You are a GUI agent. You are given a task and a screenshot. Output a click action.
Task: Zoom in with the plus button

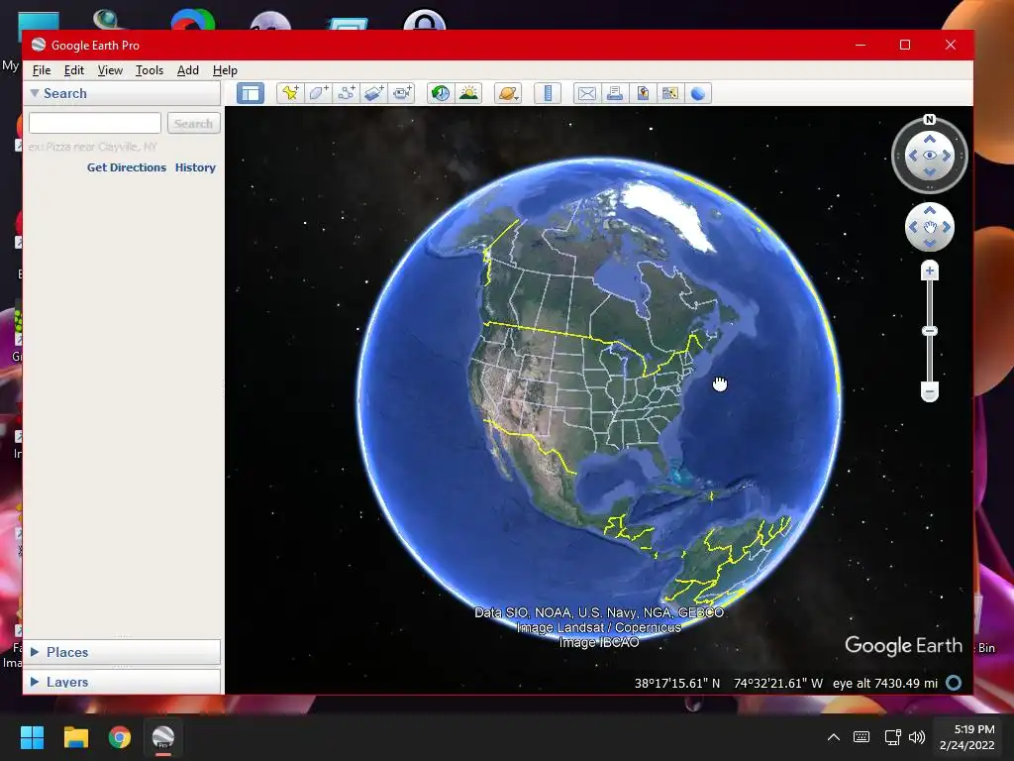(x=929, y=271)
